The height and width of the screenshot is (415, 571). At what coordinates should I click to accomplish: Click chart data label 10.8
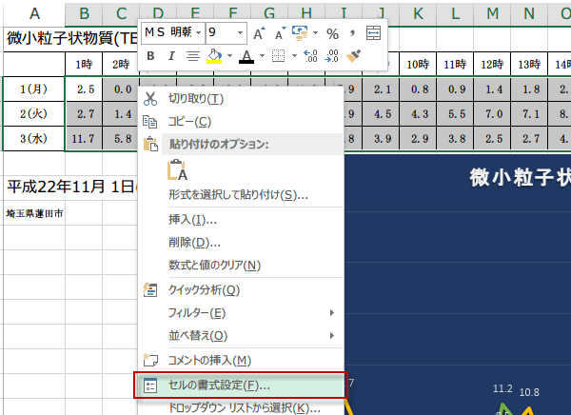click(x=529, y=392)
